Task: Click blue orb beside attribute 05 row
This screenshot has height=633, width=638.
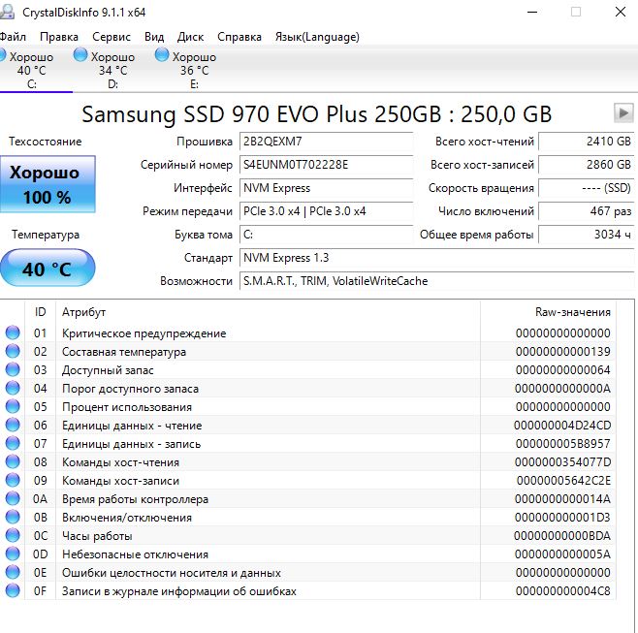Action: (13, 407)
